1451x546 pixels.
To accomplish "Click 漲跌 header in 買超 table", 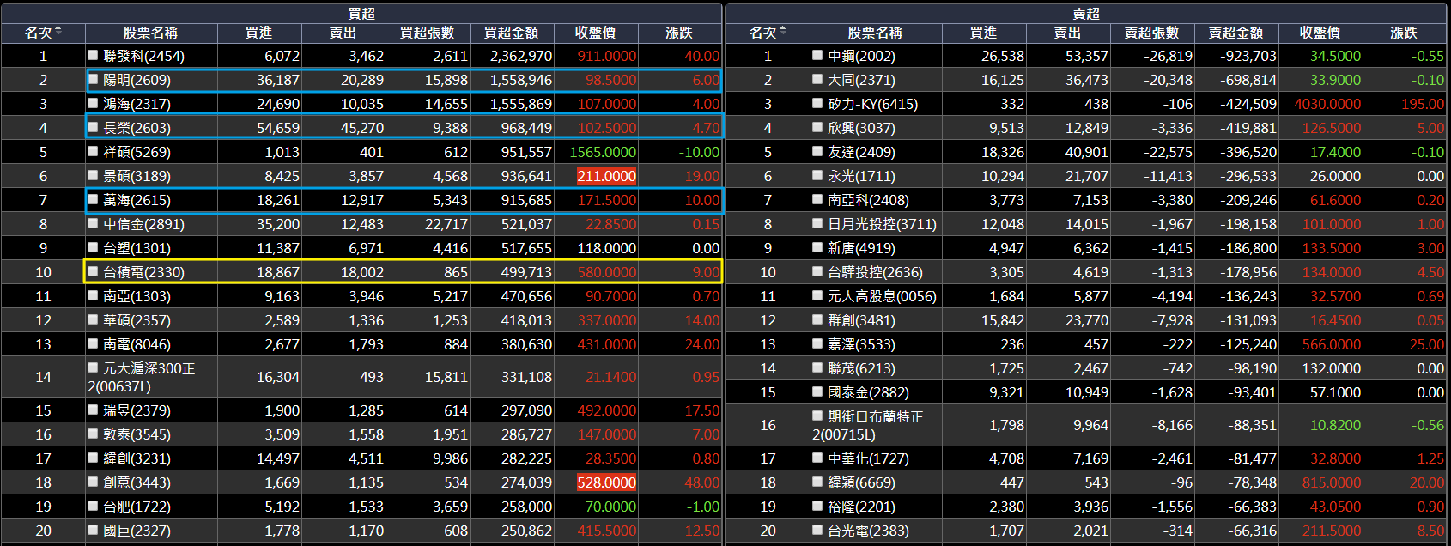I will tap(679, 33).
